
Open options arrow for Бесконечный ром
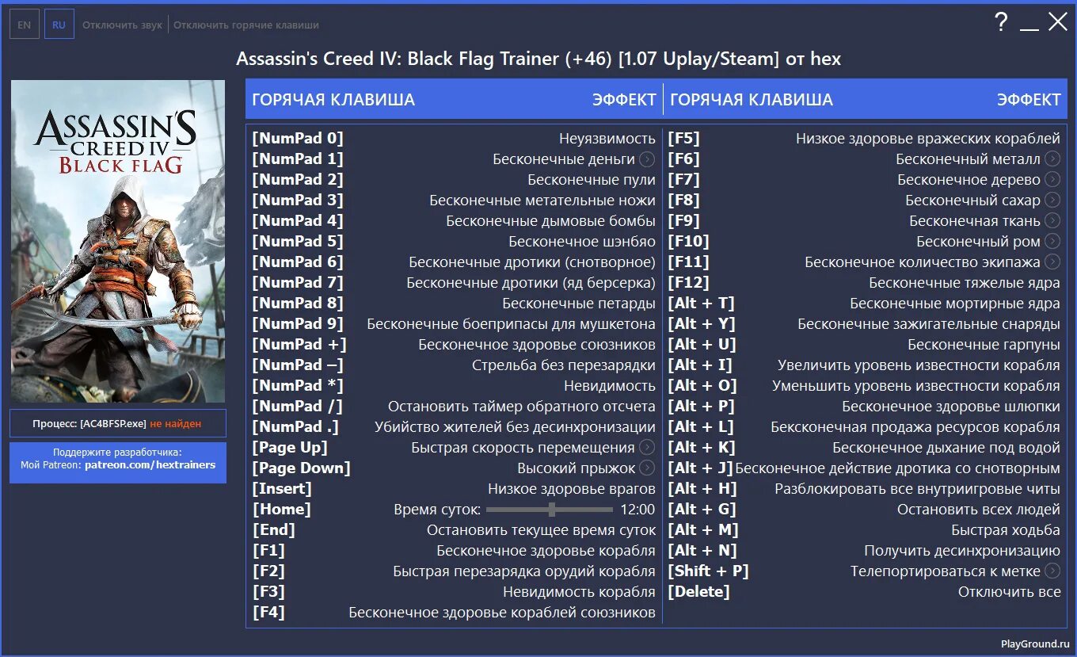click(1052, 242)
